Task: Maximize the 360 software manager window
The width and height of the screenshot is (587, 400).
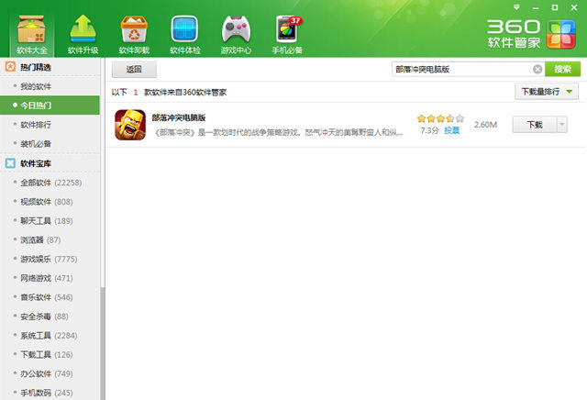Action: [x=555, y=7]
